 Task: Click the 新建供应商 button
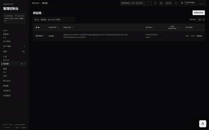pos(199,13)
